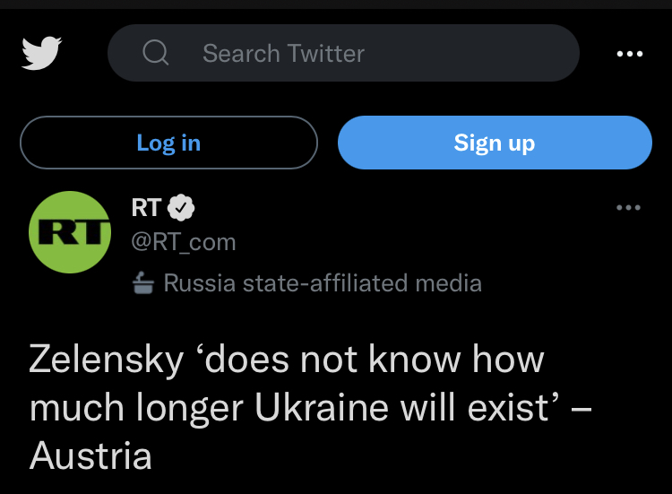Focus the Search Twitter field

click(x=358, y=54)
